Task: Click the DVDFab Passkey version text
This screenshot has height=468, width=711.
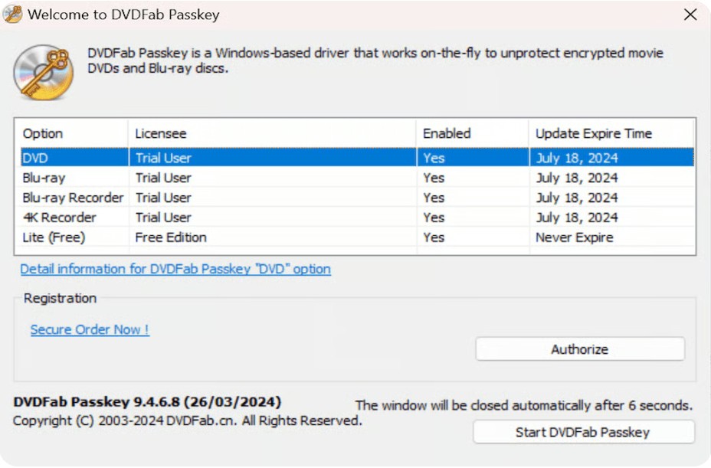Action: pos(147,401)
